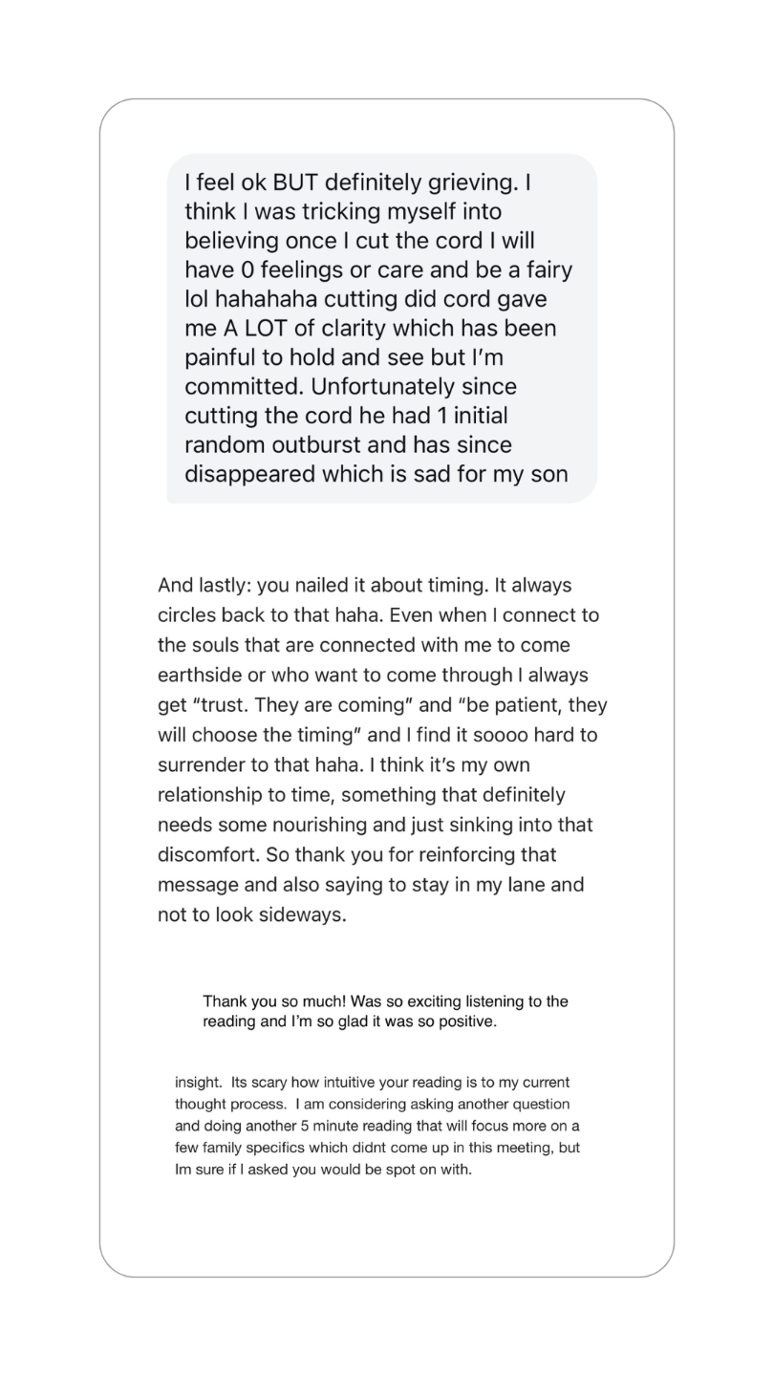
Task: Click the line "reading and I'm so glad it was so positive."
Action: 350,1021
